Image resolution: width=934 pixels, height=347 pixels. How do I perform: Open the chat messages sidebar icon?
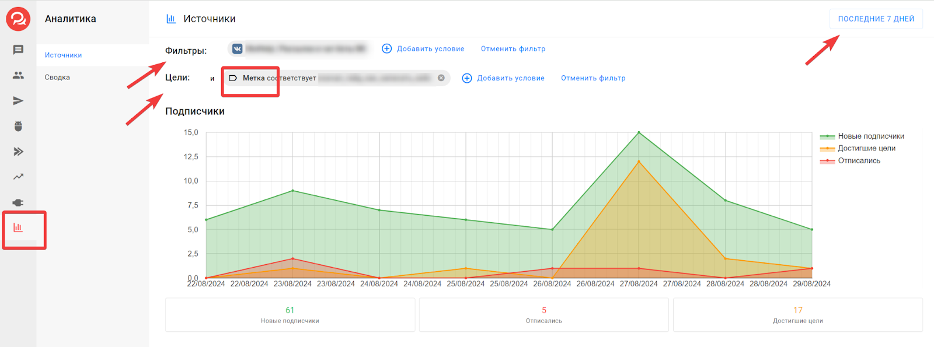tap(18, 50)
